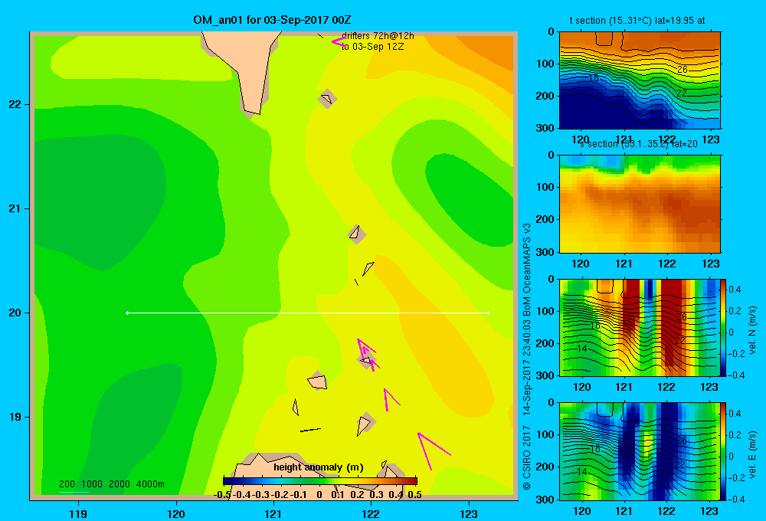Image resolution: width=766 pixels, height=521 pixels.
Task: Click the magenta drifter arrow near 122.2E 19.1N
Action: pyautogui.click(x=391, y=399)
